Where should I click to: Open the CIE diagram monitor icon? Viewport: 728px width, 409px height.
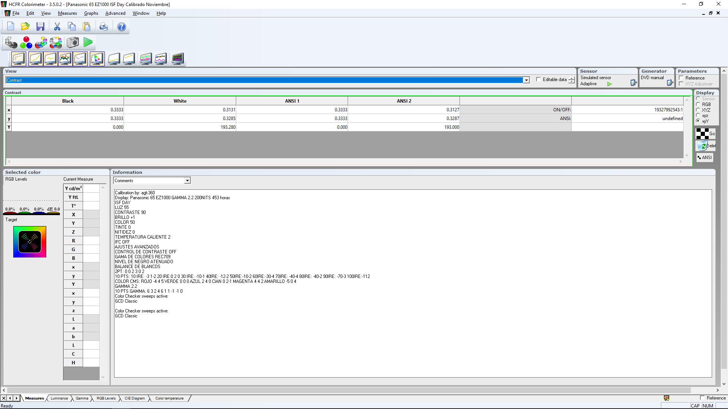[x=97, y=59]
